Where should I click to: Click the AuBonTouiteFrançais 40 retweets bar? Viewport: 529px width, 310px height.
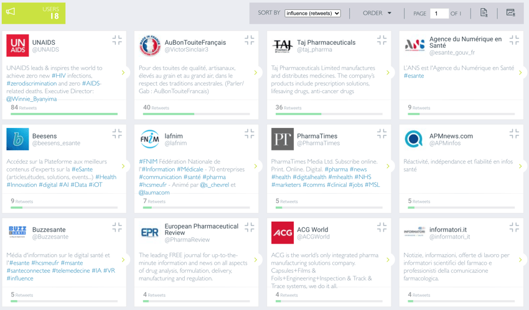click(196, 114)
